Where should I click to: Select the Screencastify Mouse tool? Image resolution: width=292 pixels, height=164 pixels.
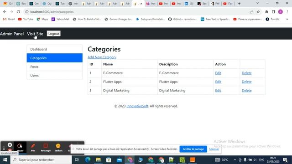pos(20,148)
